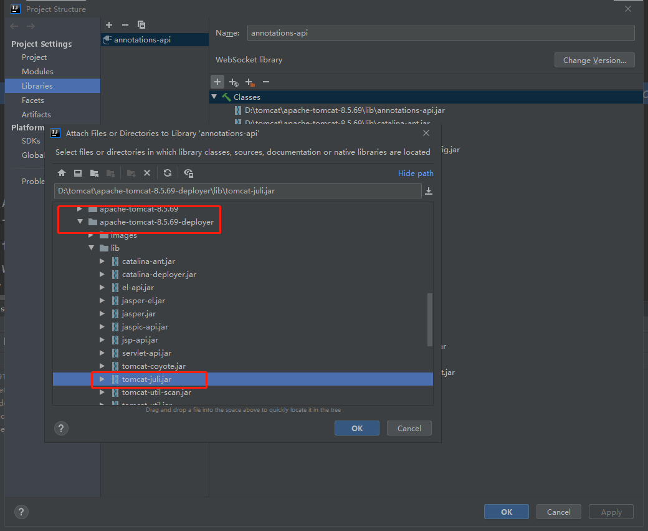Image resolution: width=648 pixels, height=531 pixels.
Task: Select tomcat-coyote.jar file
Action: (153, 366)
